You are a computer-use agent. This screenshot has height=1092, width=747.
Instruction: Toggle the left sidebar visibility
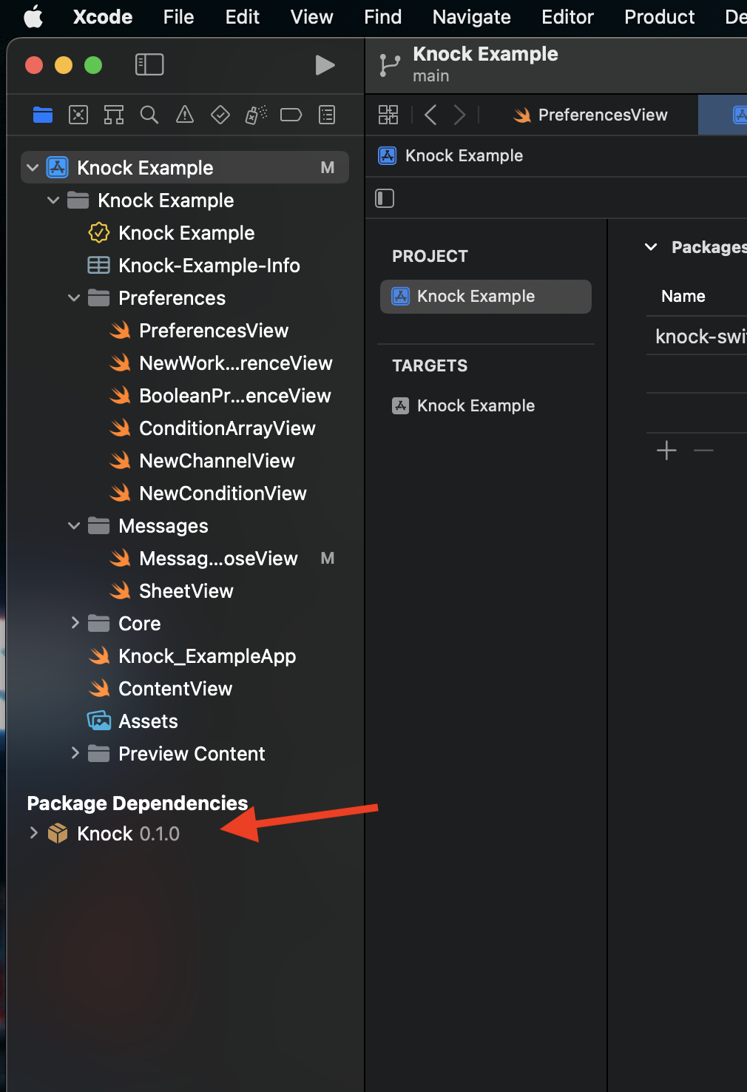coord(149,64)
